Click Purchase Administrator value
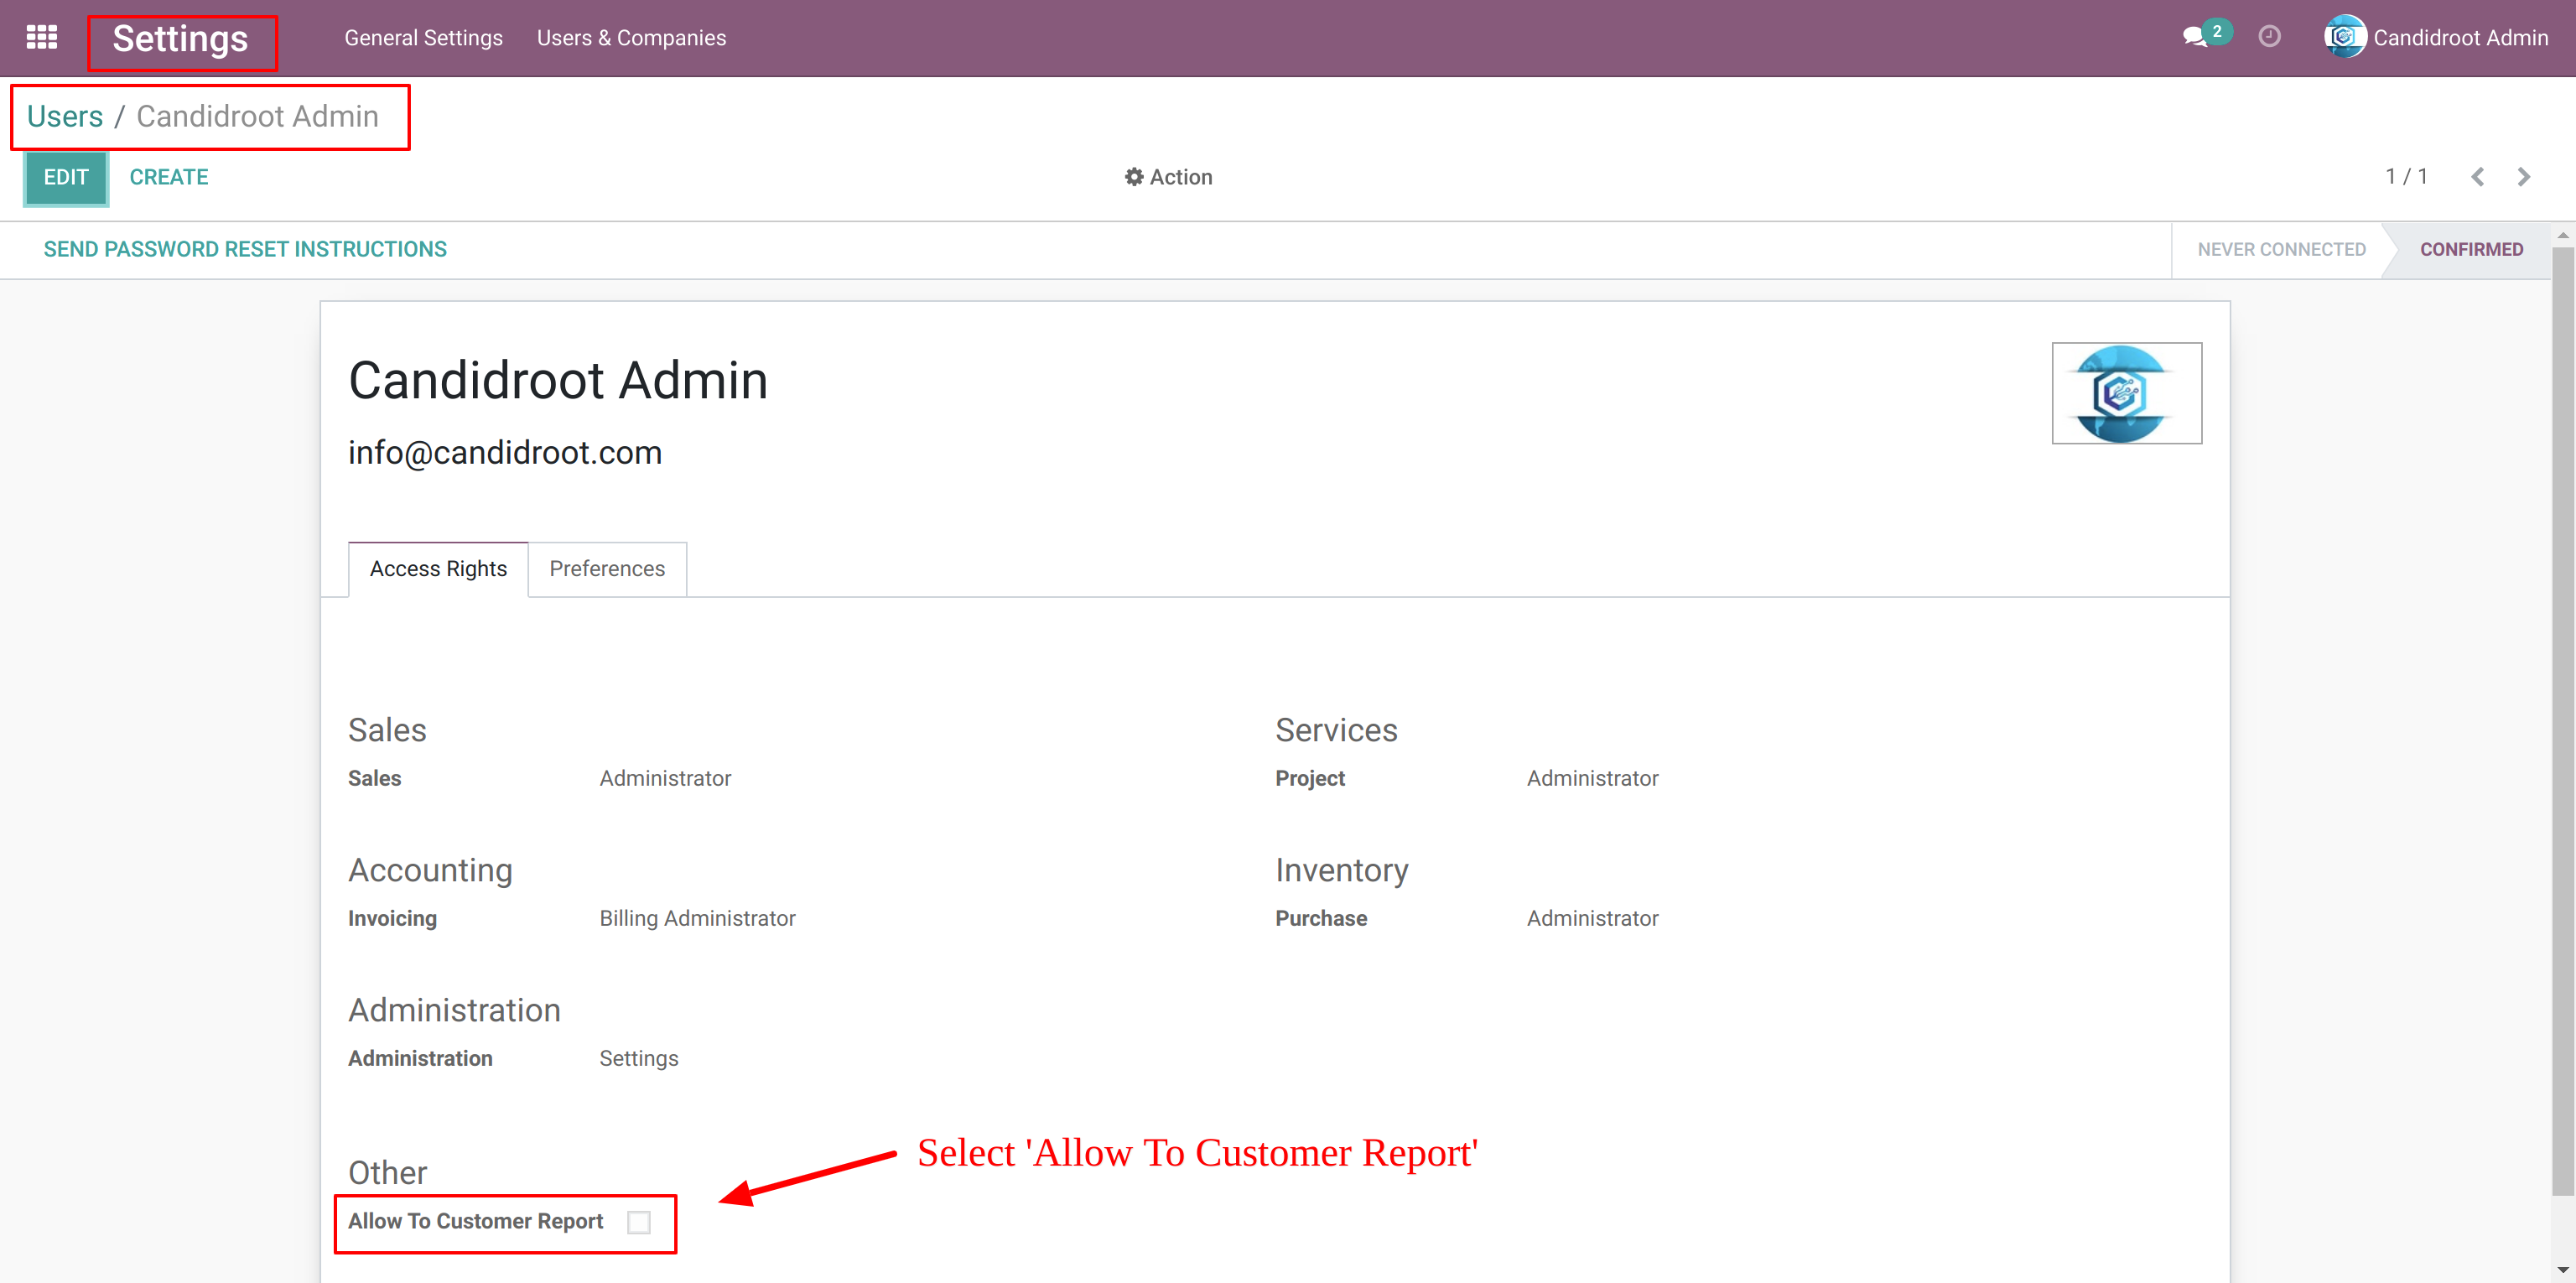The width and height of the screenshot is (2576, 1283). (1592, 918)
